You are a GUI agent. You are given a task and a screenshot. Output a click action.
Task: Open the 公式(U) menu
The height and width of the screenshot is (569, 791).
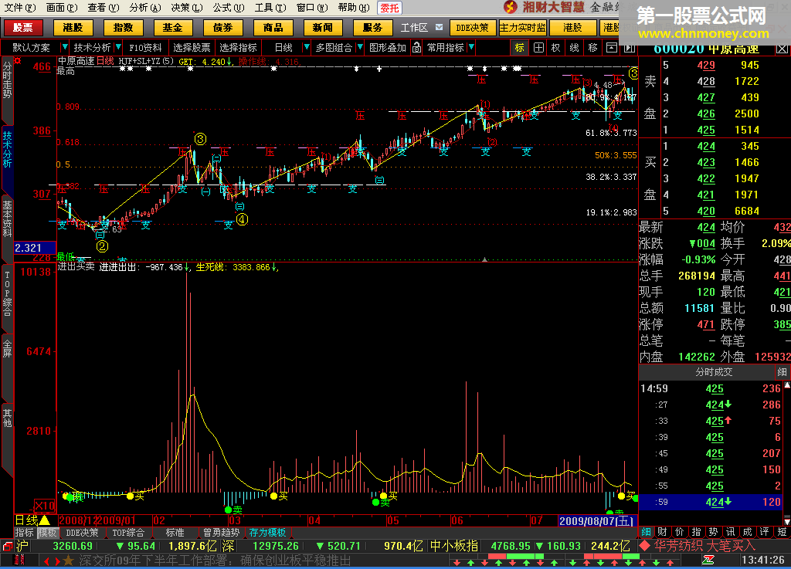point(229,8)
